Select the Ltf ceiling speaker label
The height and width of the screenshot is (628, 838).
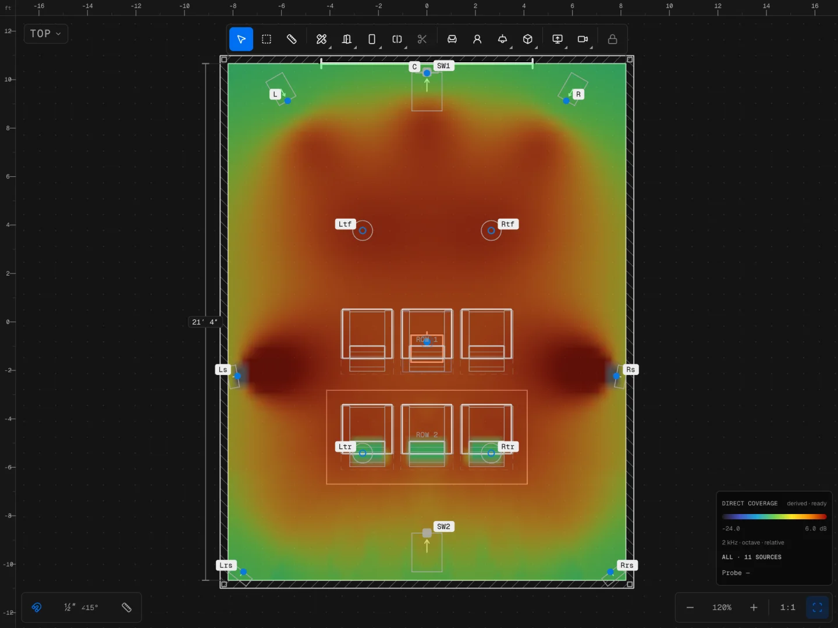pos(345,224)
